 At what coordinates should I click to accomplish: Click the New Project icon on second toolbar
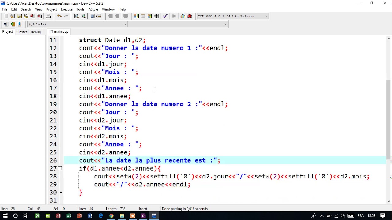[6, 24]
